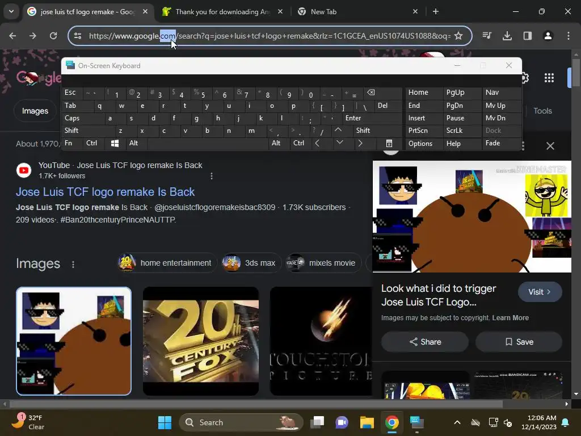
Task: Click Enter on the On-Screen Keyboard
Action: tap(372, 118)
